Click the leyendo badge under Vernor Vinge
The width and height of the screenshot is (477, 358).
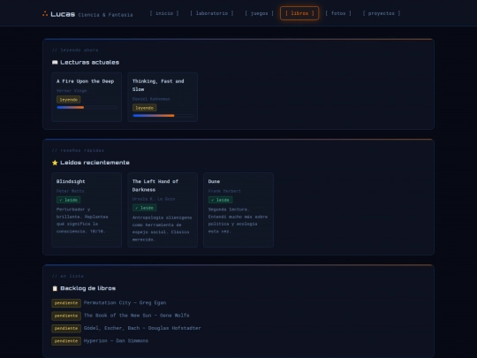tap(68, 100)
